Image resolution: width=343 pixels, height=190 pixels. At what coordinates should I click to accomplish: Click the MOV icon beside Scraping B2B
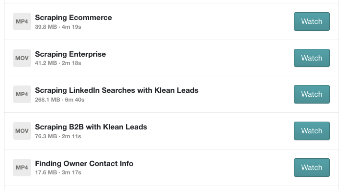tap(22, 131)
